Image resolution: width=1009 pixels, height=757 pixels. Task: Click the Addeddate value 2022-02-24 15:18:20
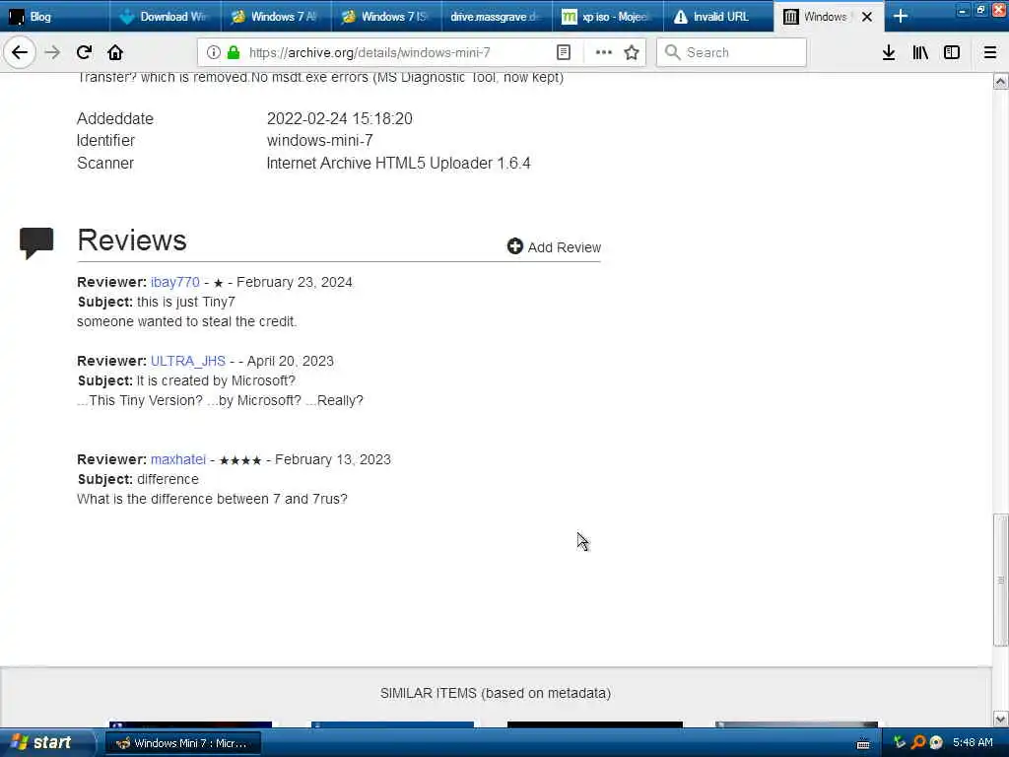coord(340,118)
